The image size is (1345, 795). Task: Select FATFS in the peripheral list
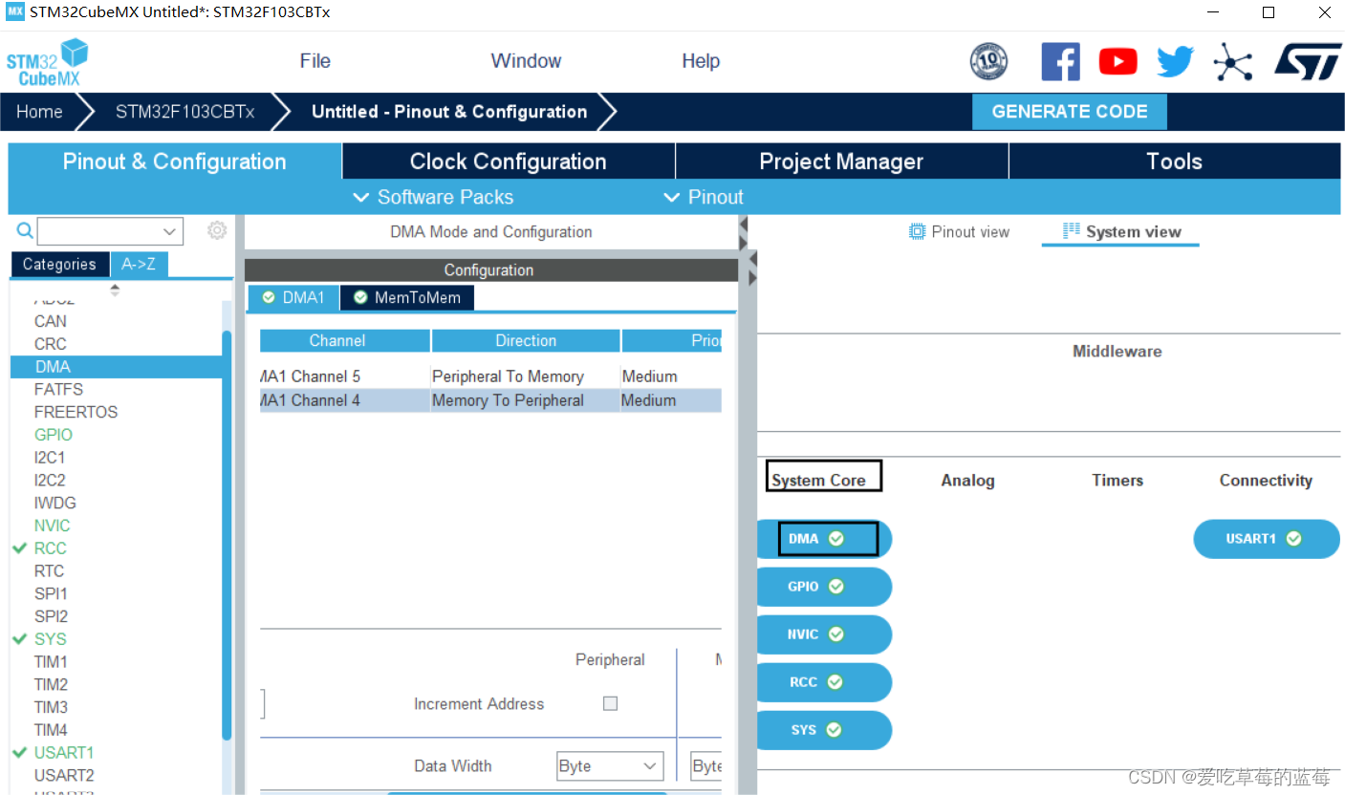(x=58, y=390)
